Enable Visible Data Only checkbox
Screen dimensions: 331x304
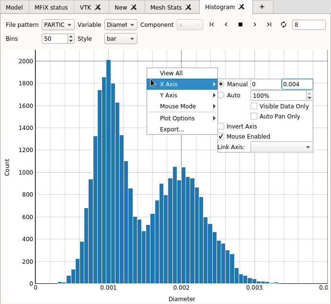(x=254, y=106)
